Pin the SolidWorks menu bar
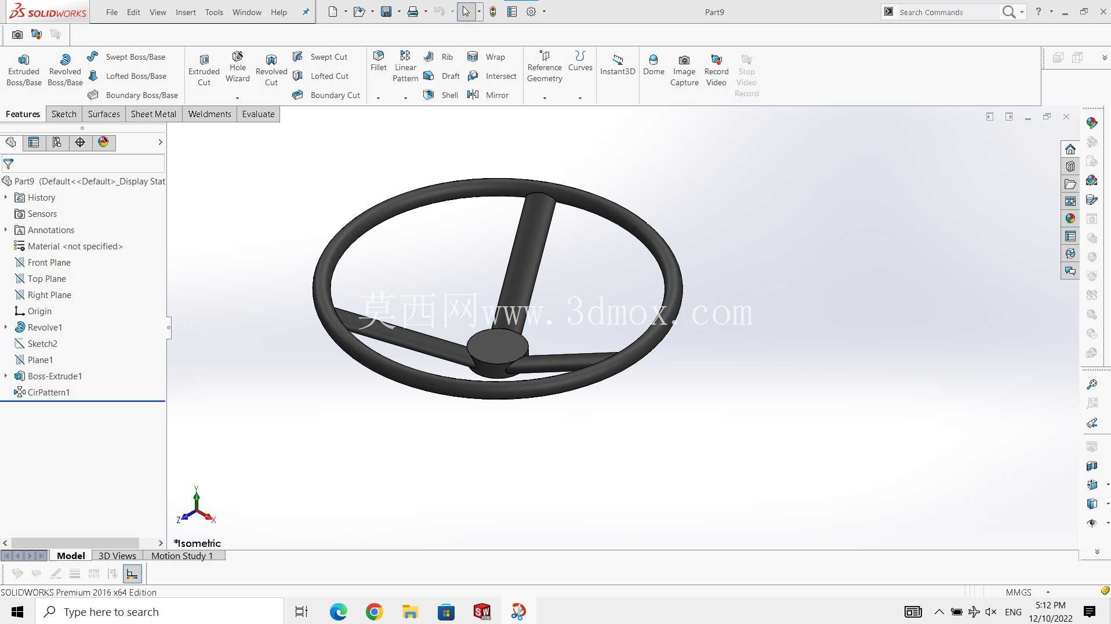The height and width of the screenshot is (624, 1111). pos(306,12)
